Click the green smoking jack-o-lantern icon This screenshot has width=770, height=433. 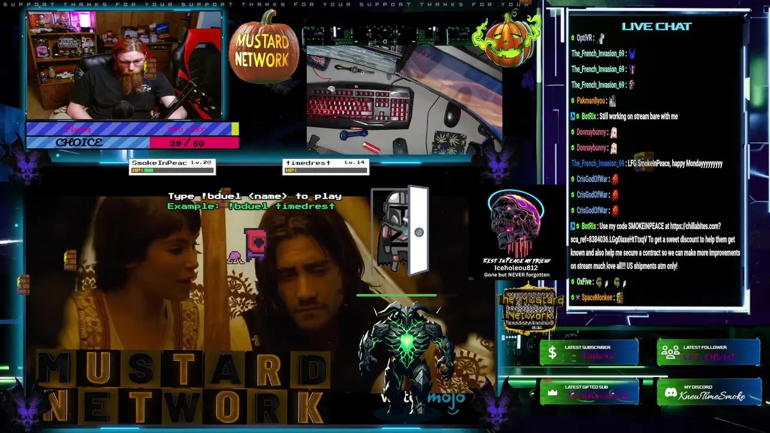tap(506, 39)
